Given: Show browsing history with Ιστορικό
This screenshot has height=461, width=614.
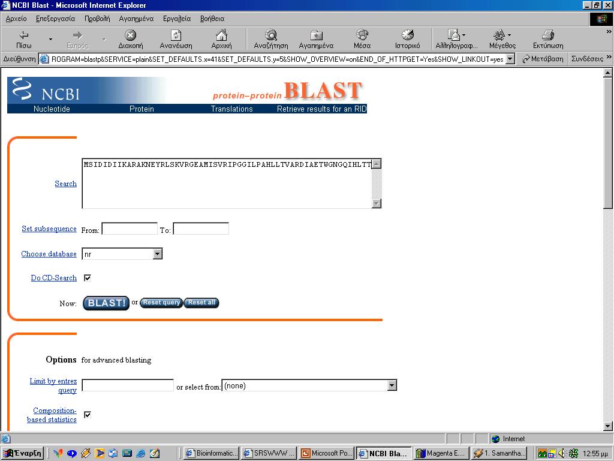Looking at the screenshot, I should tap(407, 39).
